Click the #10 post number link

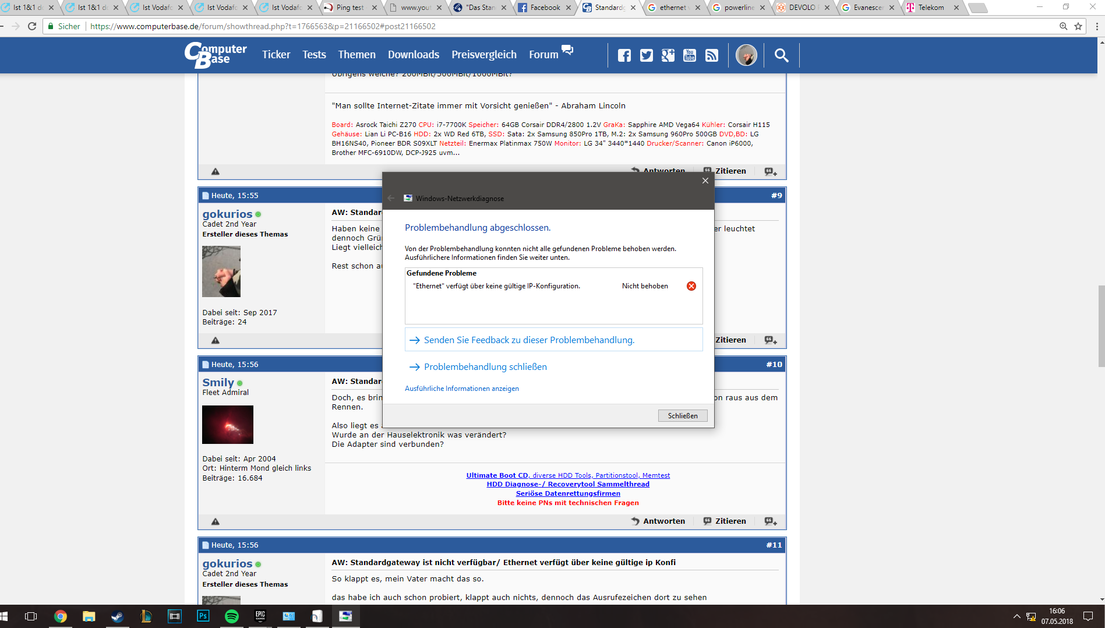click(774, 365)
